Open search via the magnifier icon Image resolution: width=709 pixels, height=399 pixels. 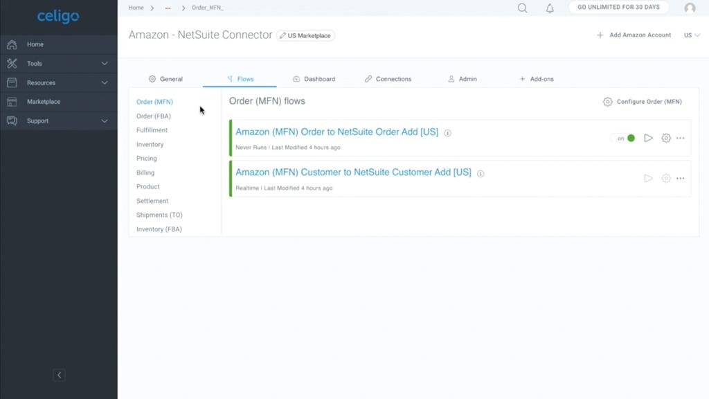522,8
